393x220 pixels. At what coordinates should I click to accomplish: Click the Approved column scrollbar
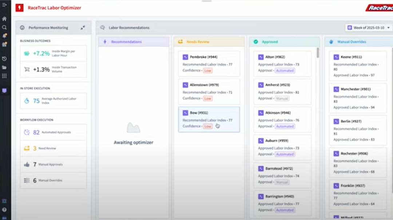click(318, 53)
